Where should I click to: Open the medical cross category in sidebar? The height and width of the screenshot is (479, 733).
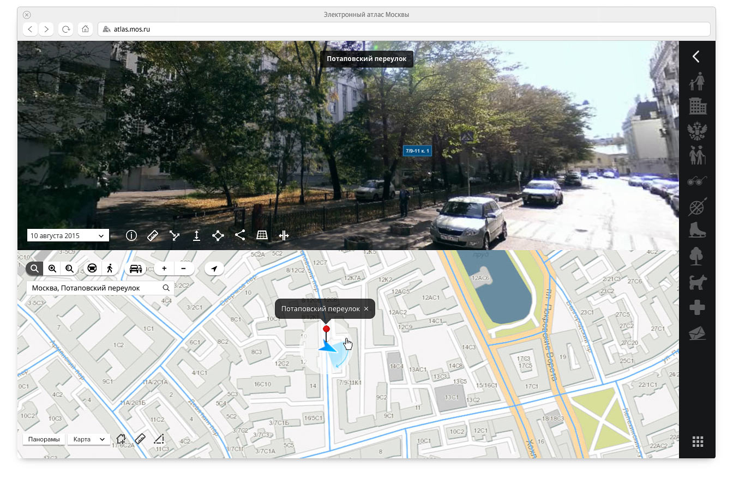pyautogui.click(x=696, y=308)
